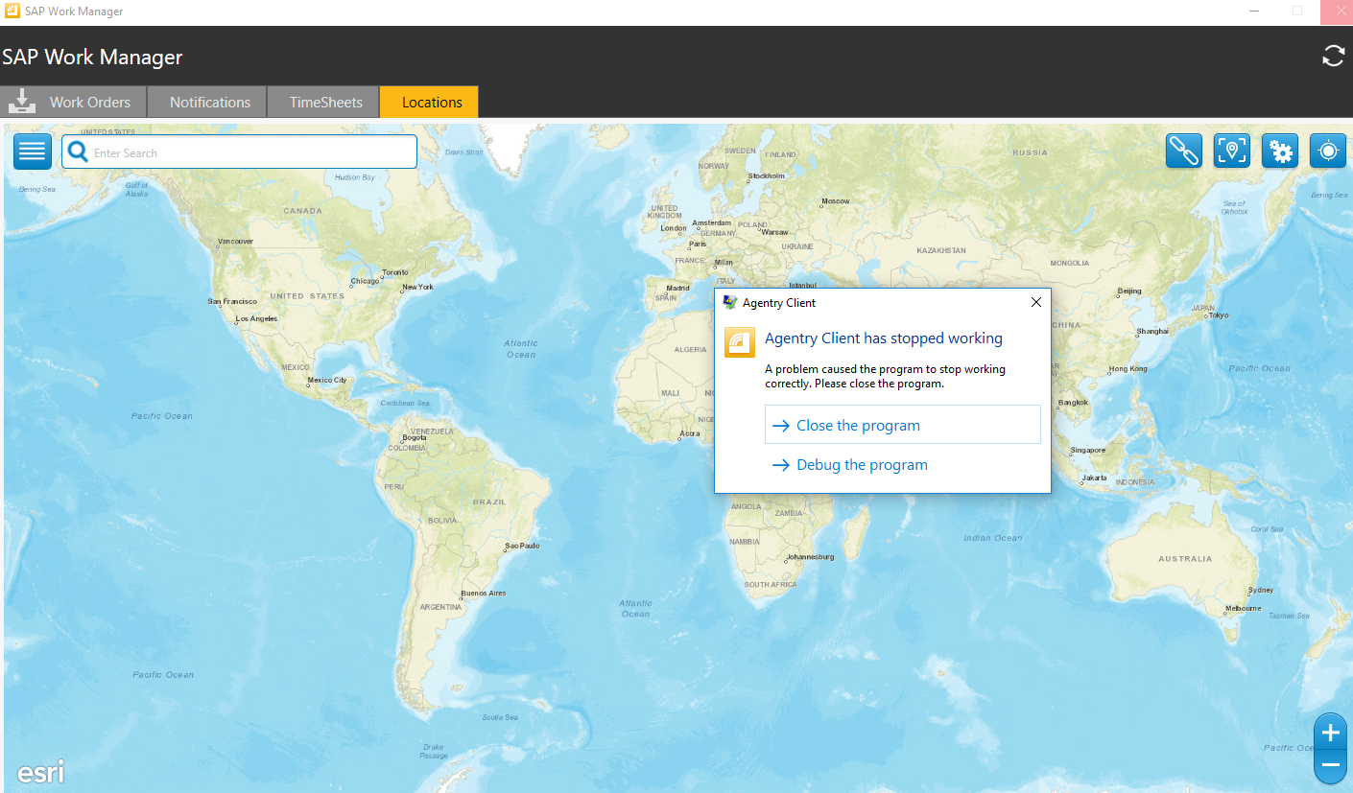Screen dimensions: 1353x793
Task: Click the Beijing map label
Action: (x=1129, y=291)
